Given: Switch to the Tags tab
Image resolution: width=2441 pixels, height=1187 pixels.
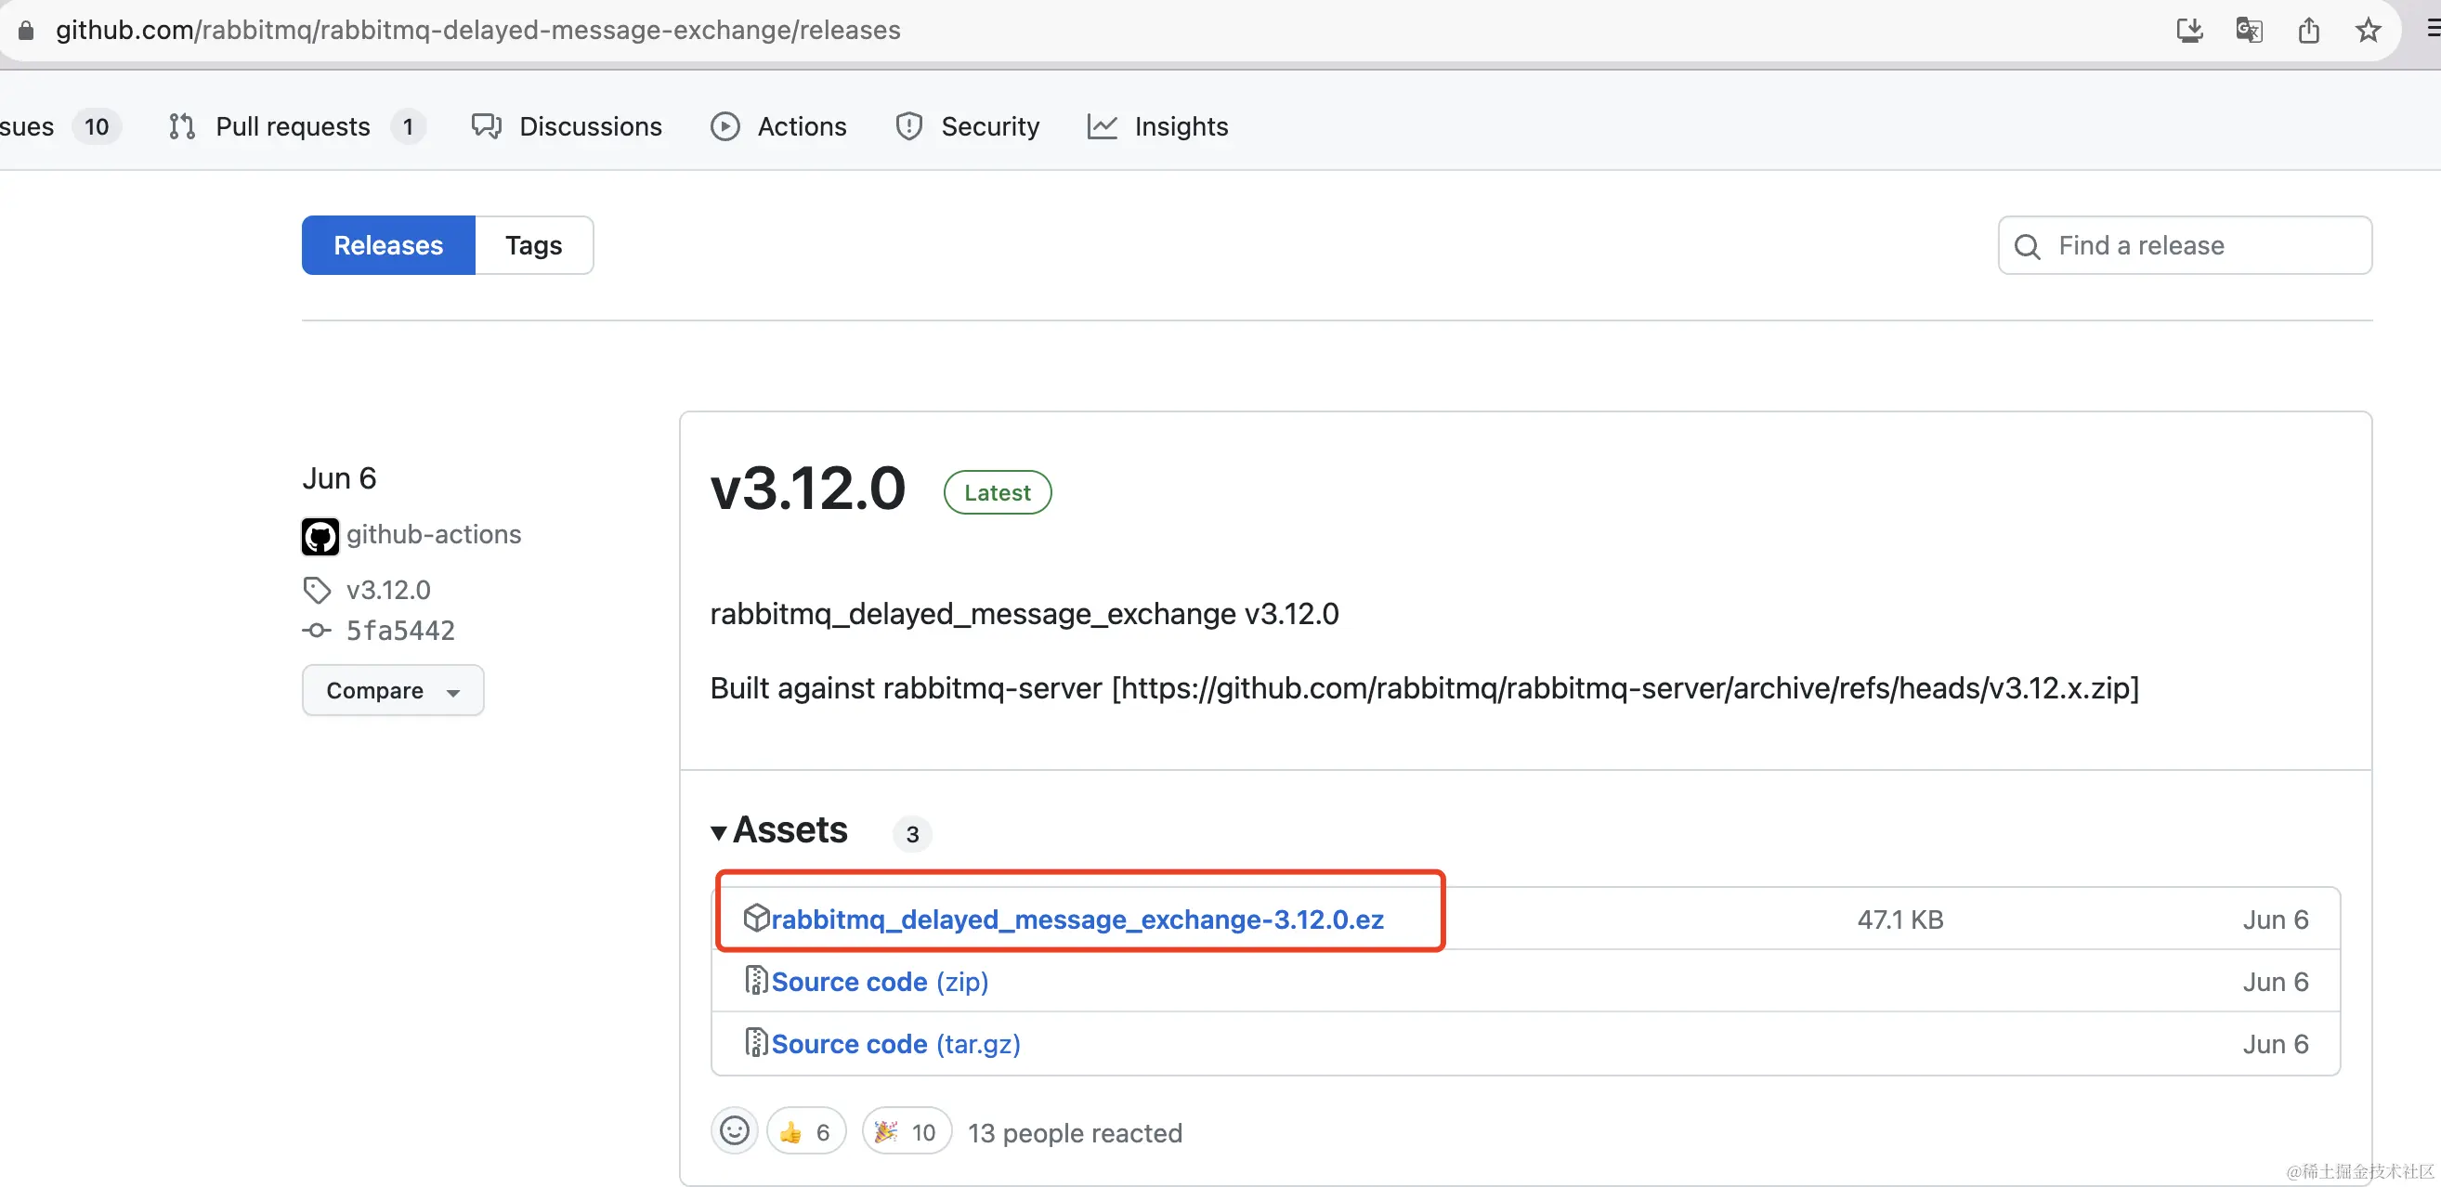Looking at the screenshot, I should click(x=533, y=245).
